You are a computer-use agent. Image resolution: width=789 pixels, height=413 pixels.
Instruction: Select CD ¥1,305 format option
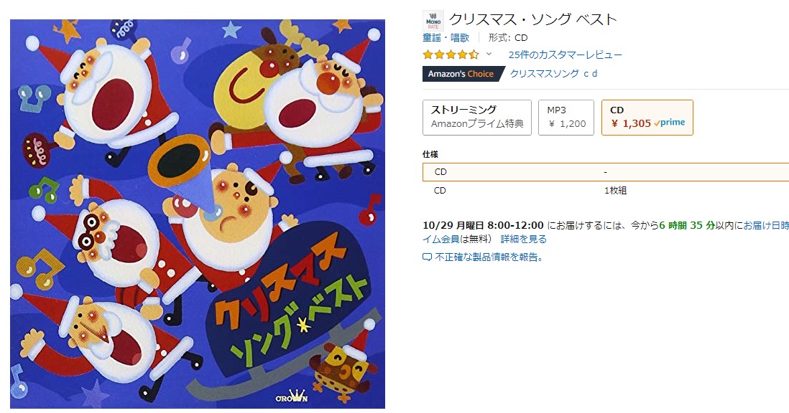tap(647, 118)
